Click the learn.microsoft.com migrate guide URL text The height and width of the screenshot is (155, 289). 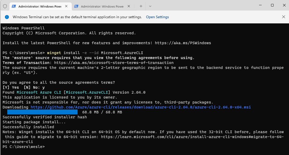click(x=192, y=137)
